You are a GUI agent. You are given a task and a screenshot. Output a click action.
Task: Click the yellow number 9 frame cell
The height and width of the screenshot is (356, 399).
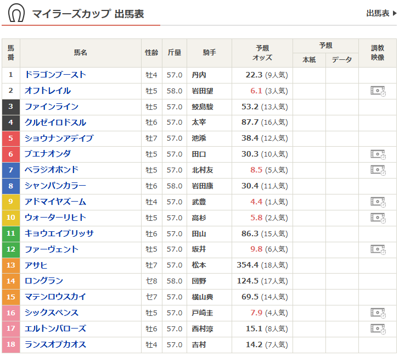pyautogui.click(x=11, y=202)
